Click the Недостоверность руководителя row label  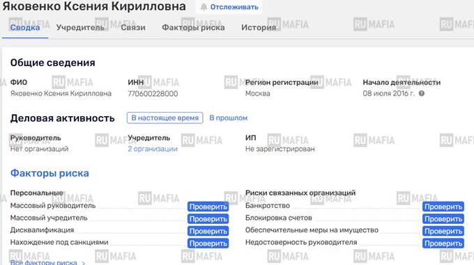pyautogui.click(x=301, y=242)
